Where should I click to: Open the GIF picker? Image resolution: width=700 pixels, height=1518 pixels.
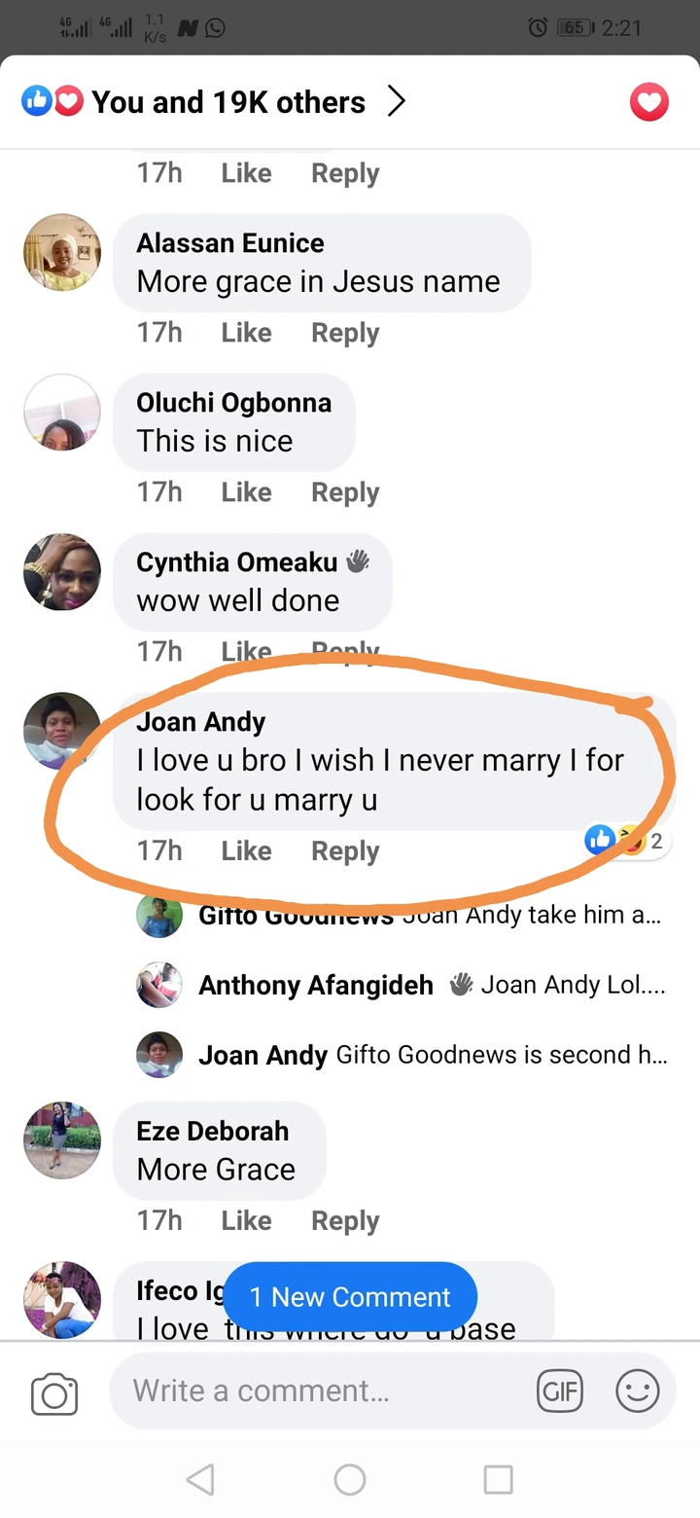[x=561, y=1391]
